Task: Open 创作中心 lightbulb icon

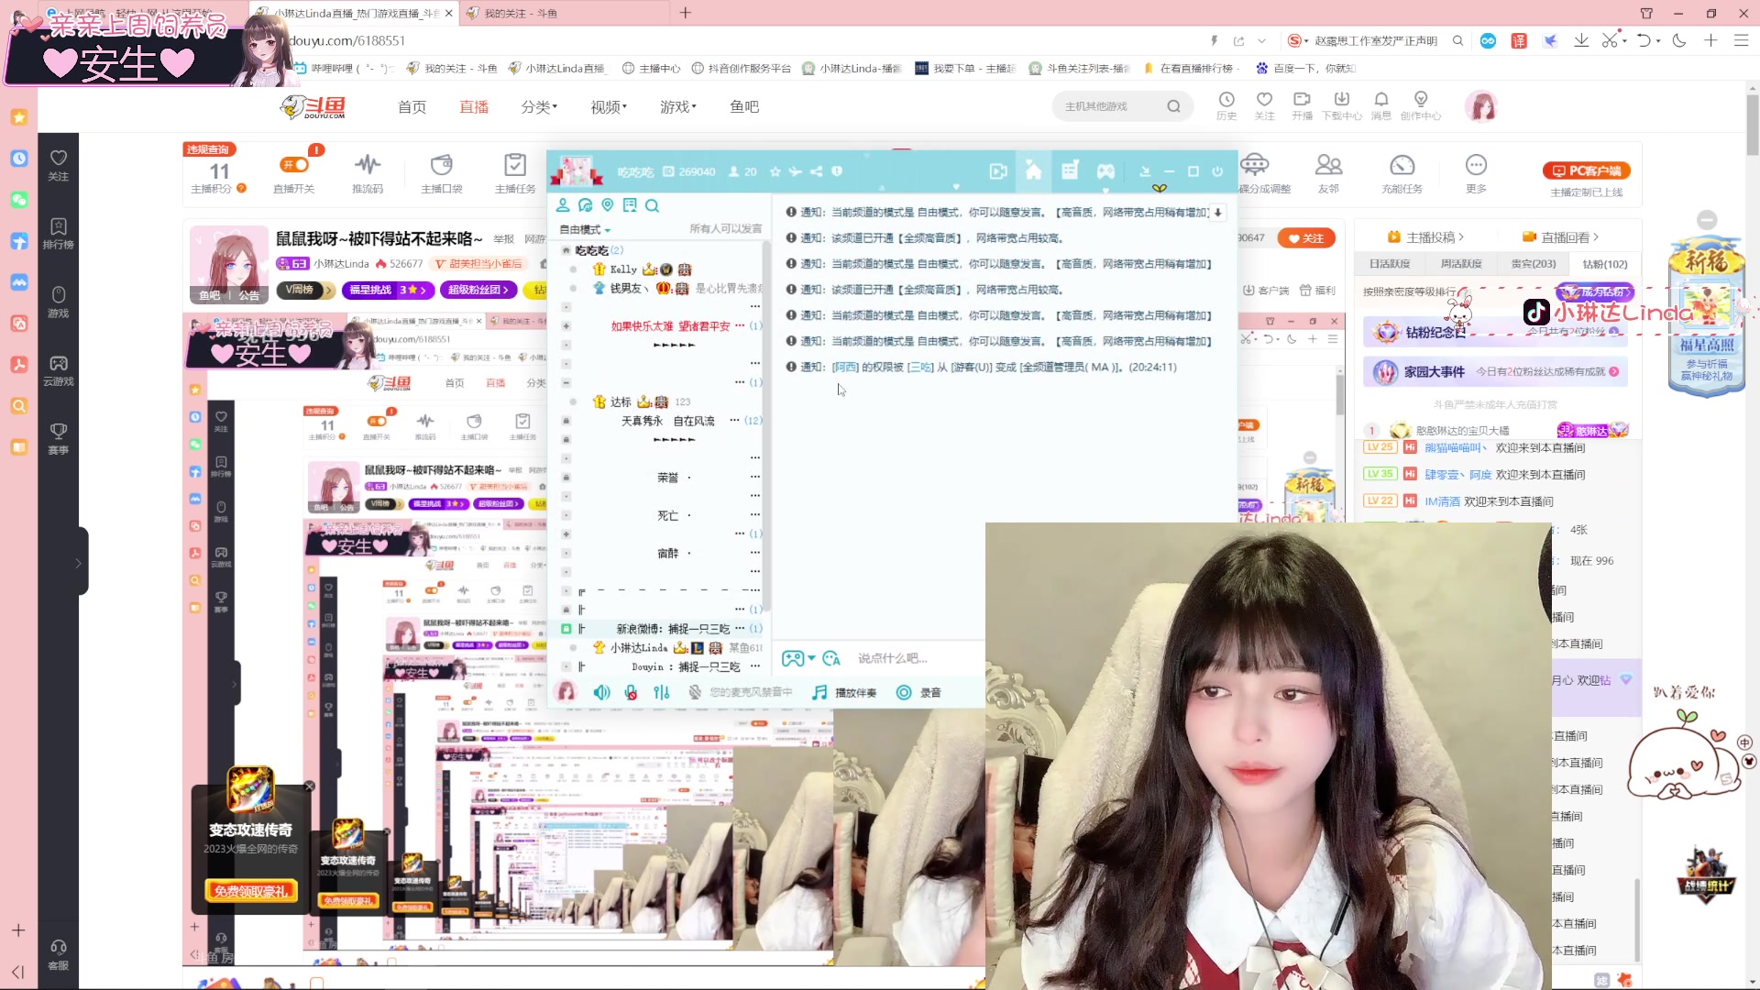Action: [1421, 105]
